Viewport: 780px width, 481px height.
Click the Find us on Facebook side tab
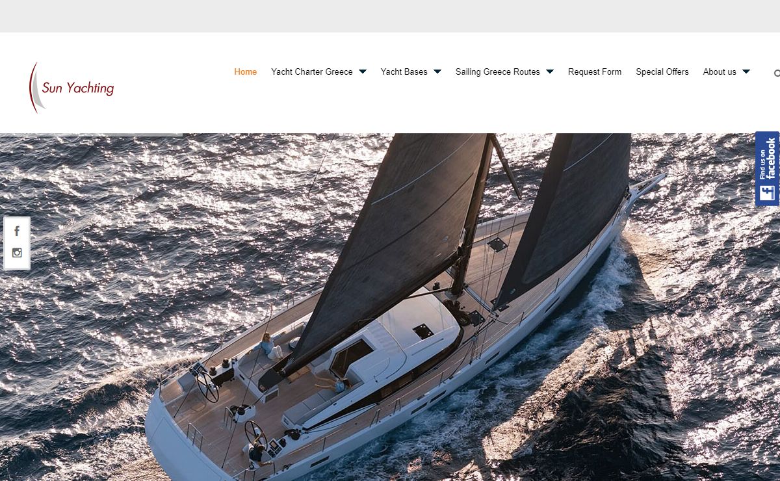click(x=767, y=169)
